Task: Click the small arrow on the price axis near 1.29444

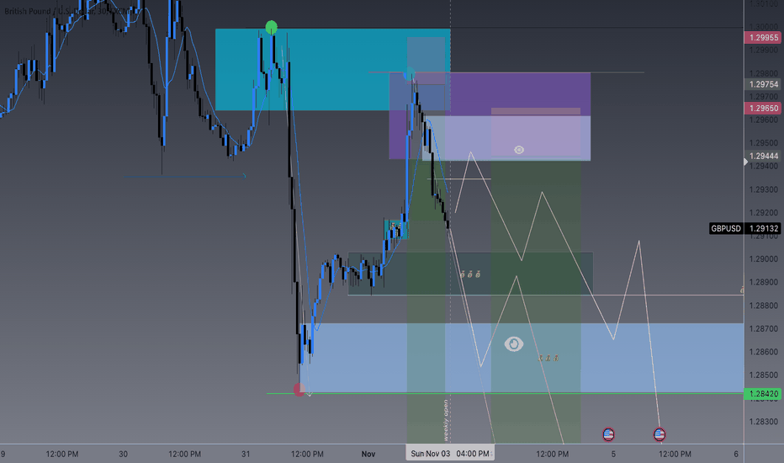Action: pyautogui.click(x=745, y=162)
